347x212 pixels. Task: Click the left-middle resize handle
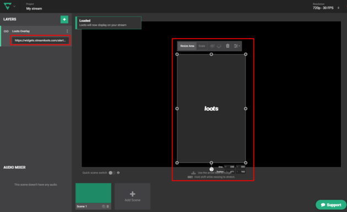pos(177,108)
